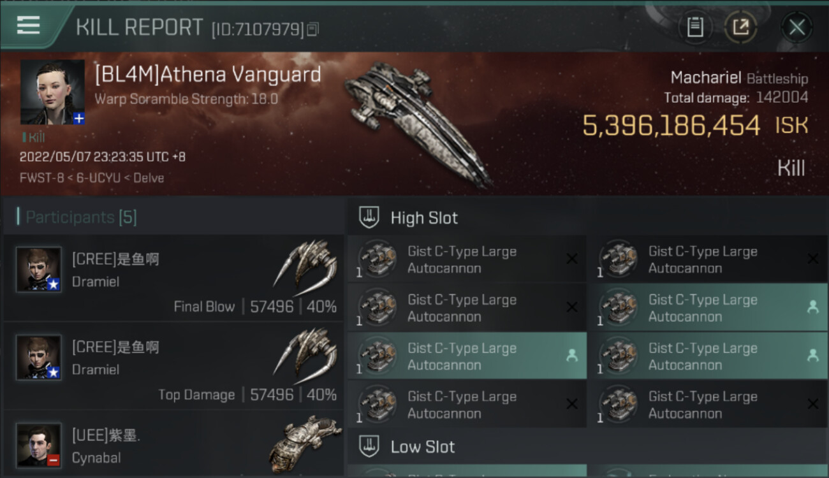This screenshot has width=829, height=478.
Task: Open victim name [BL4M]Athena Vanguard
Action: coord(207,75)
